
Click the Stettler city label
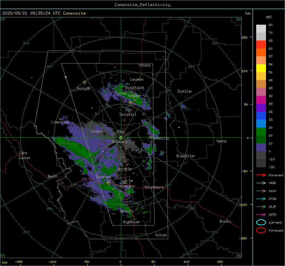pos(185,91)
